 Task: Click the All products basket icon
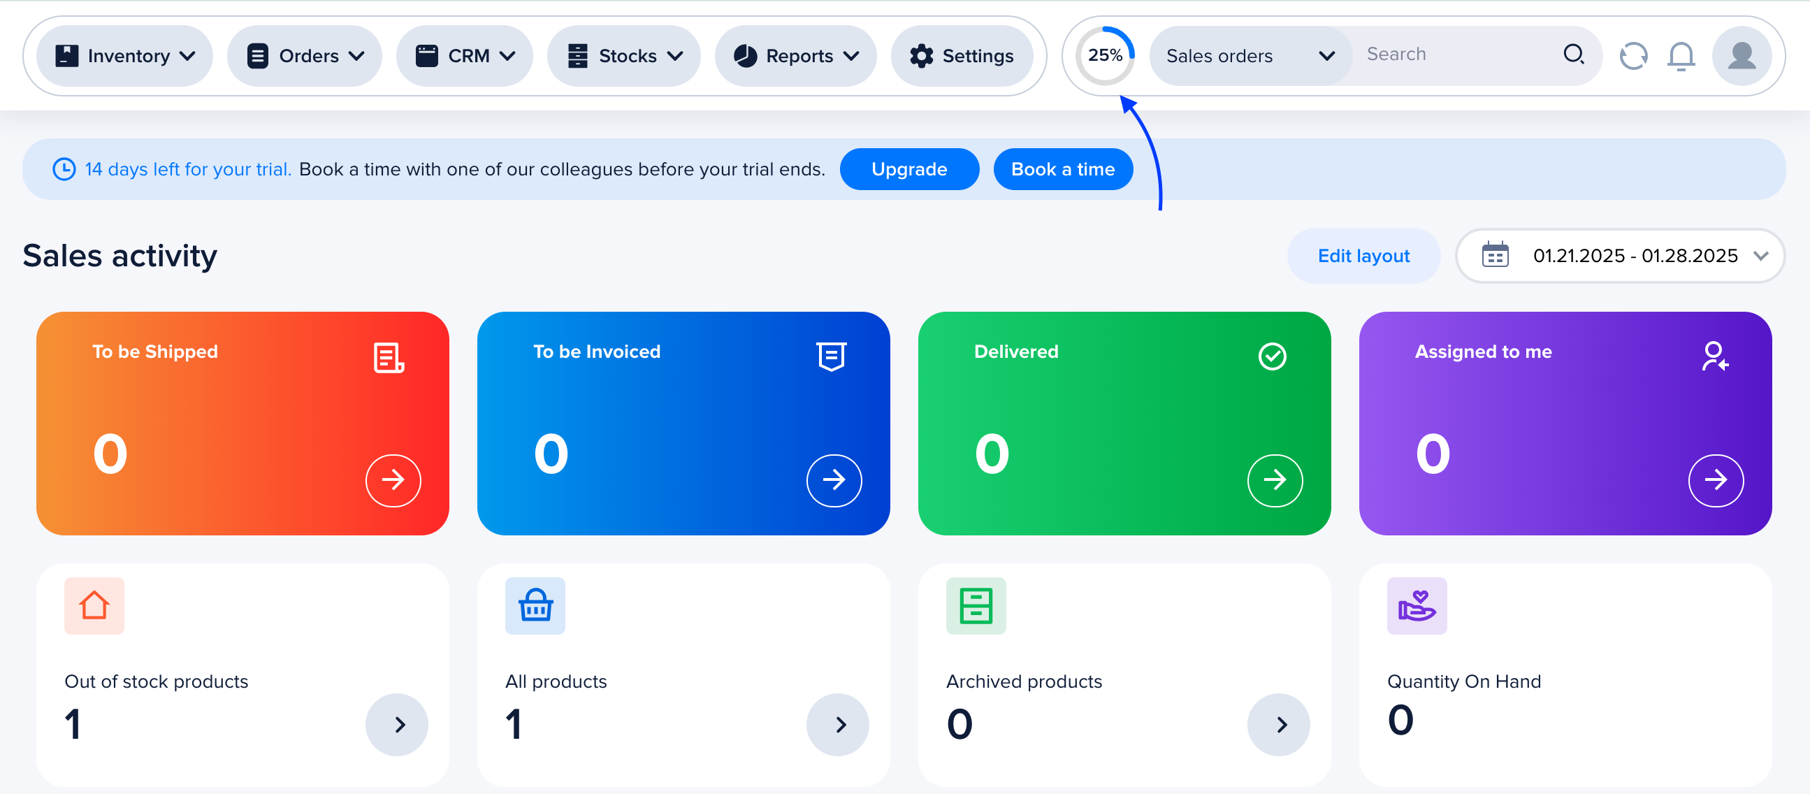point(535,606)
